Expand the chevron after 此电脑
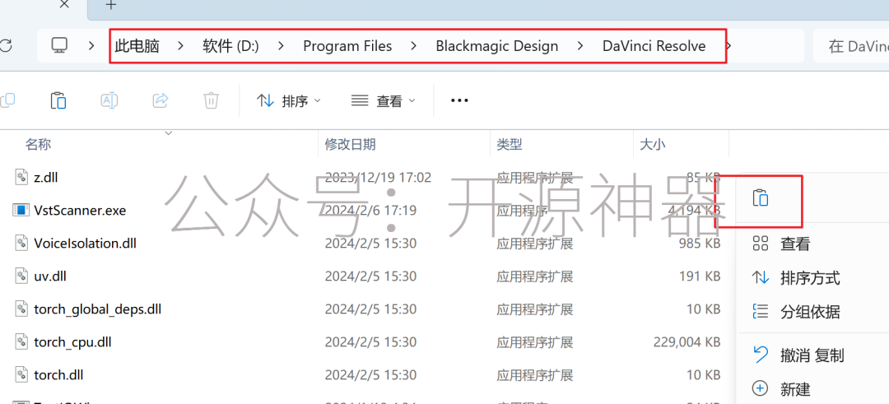The image size is (889, 404). 180,46
